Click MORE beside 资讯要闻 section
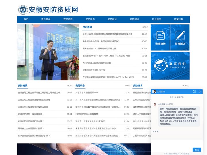This screenshot has height=155, width=207. coord(145,27)
